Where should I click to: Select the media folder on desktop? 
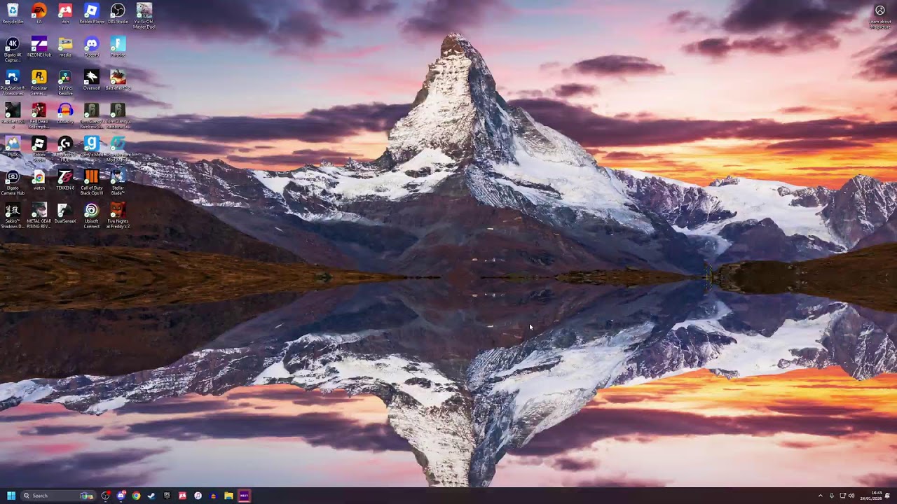pyautogui.click(x=65, y=47)
